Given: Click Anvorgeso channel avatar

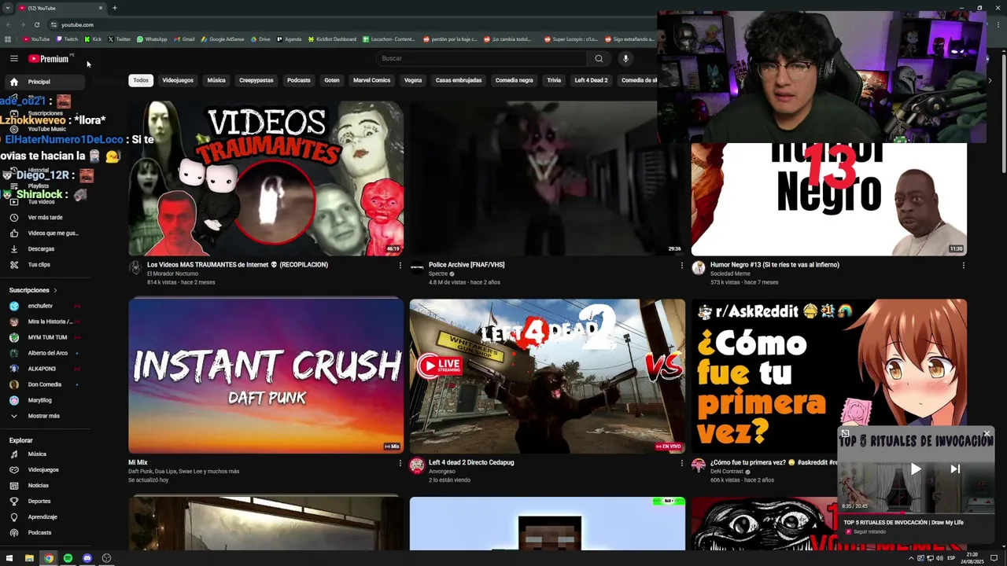Looking at the screenshot, I should point(417,465).
